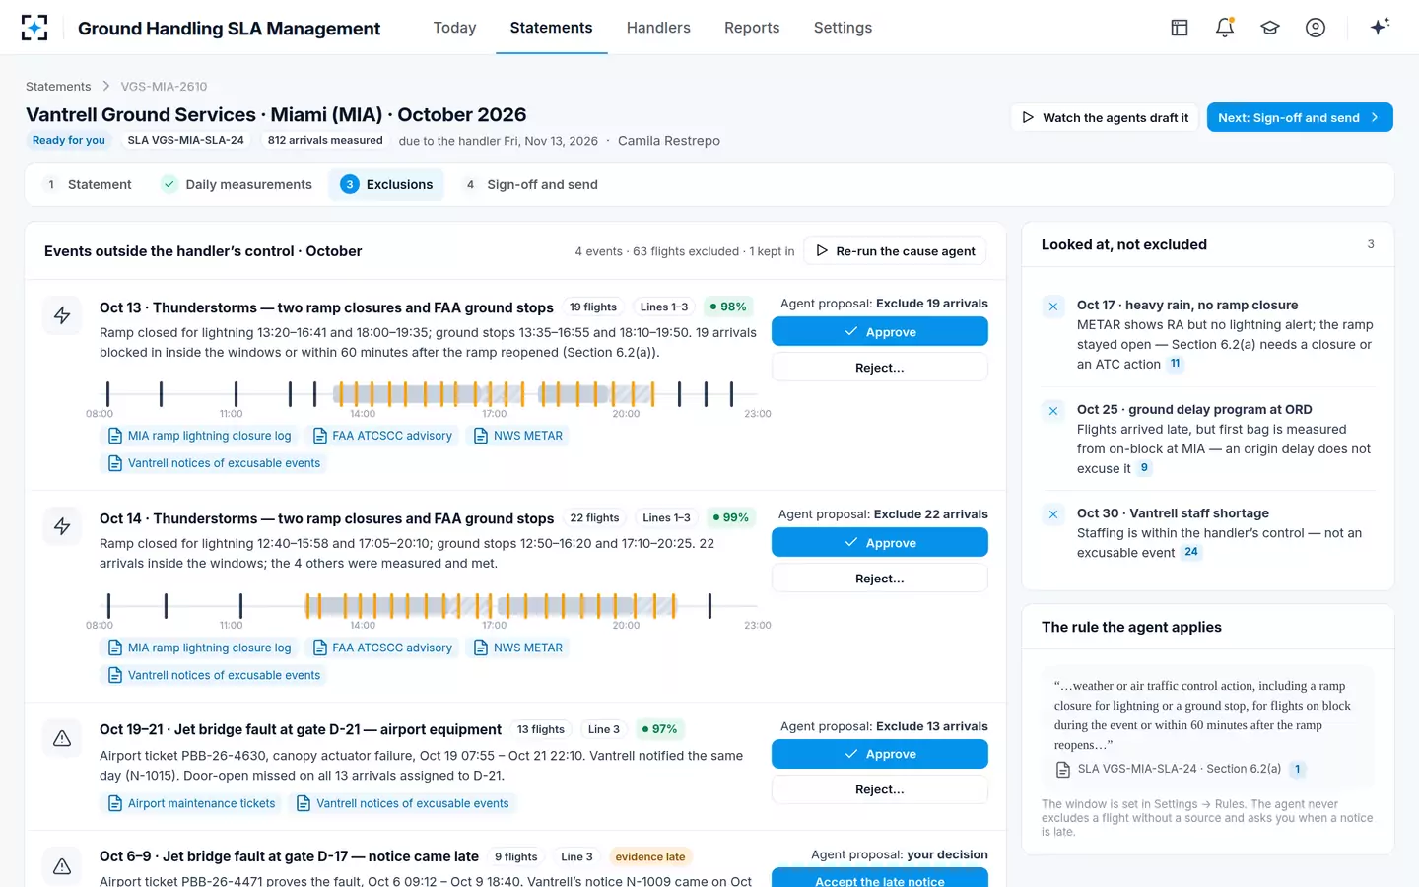Switch to the Today tab
1419x887 pixels.
click(454, 28)
